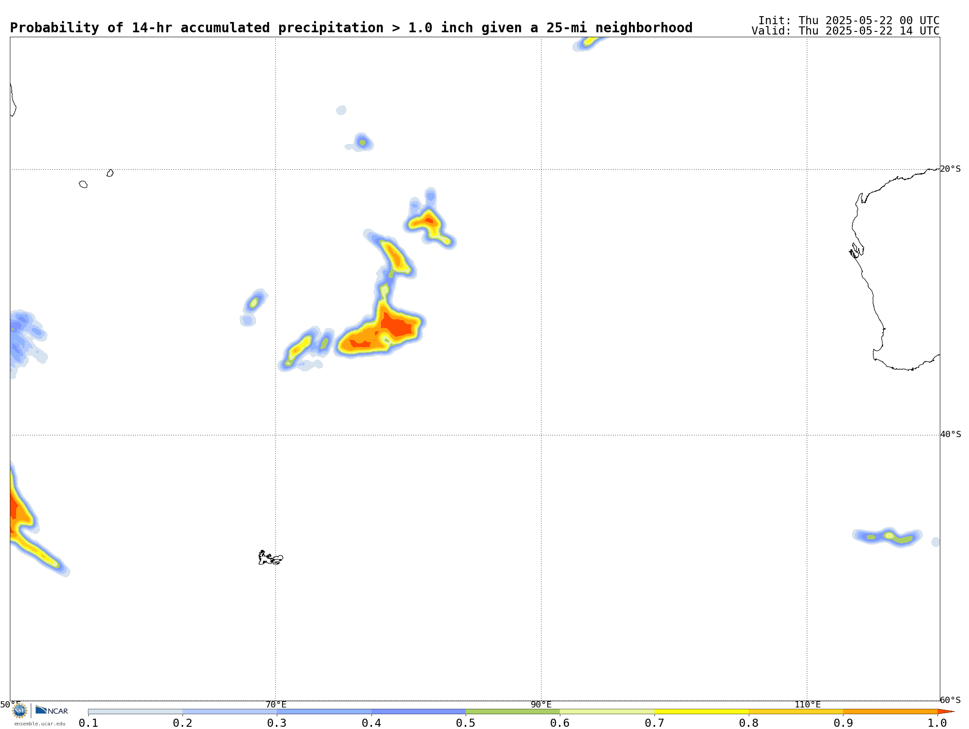969x729 pixels.
Task: Click the Mauritius island outline near 20°S
Action: (110, 173)
